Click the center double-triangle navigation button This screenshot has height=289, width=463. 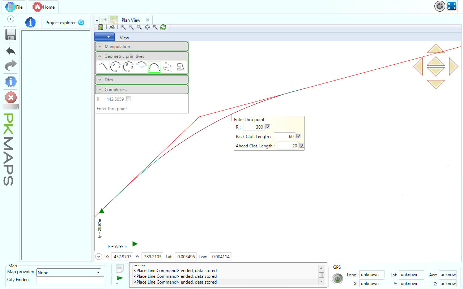click(x=436, y=66)
